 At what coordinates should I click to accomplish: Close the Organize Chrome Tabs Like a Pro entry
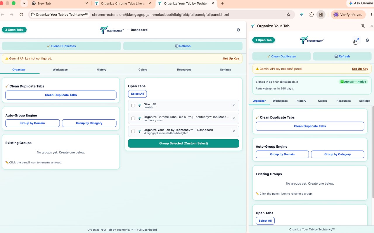(234, 119)
